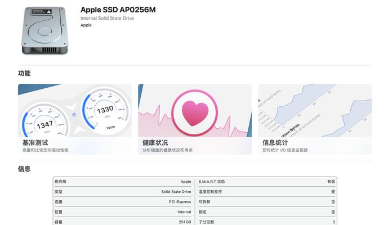Viewport: 388px width, 225px height.
Task: Select the Apple SSD AP0256M title
Action: (x=118, y=10)
